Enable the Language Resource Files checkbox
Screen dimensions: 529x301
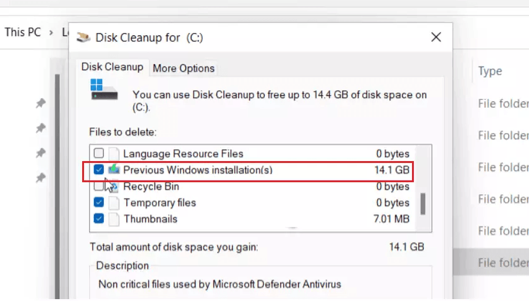(98, 154)
